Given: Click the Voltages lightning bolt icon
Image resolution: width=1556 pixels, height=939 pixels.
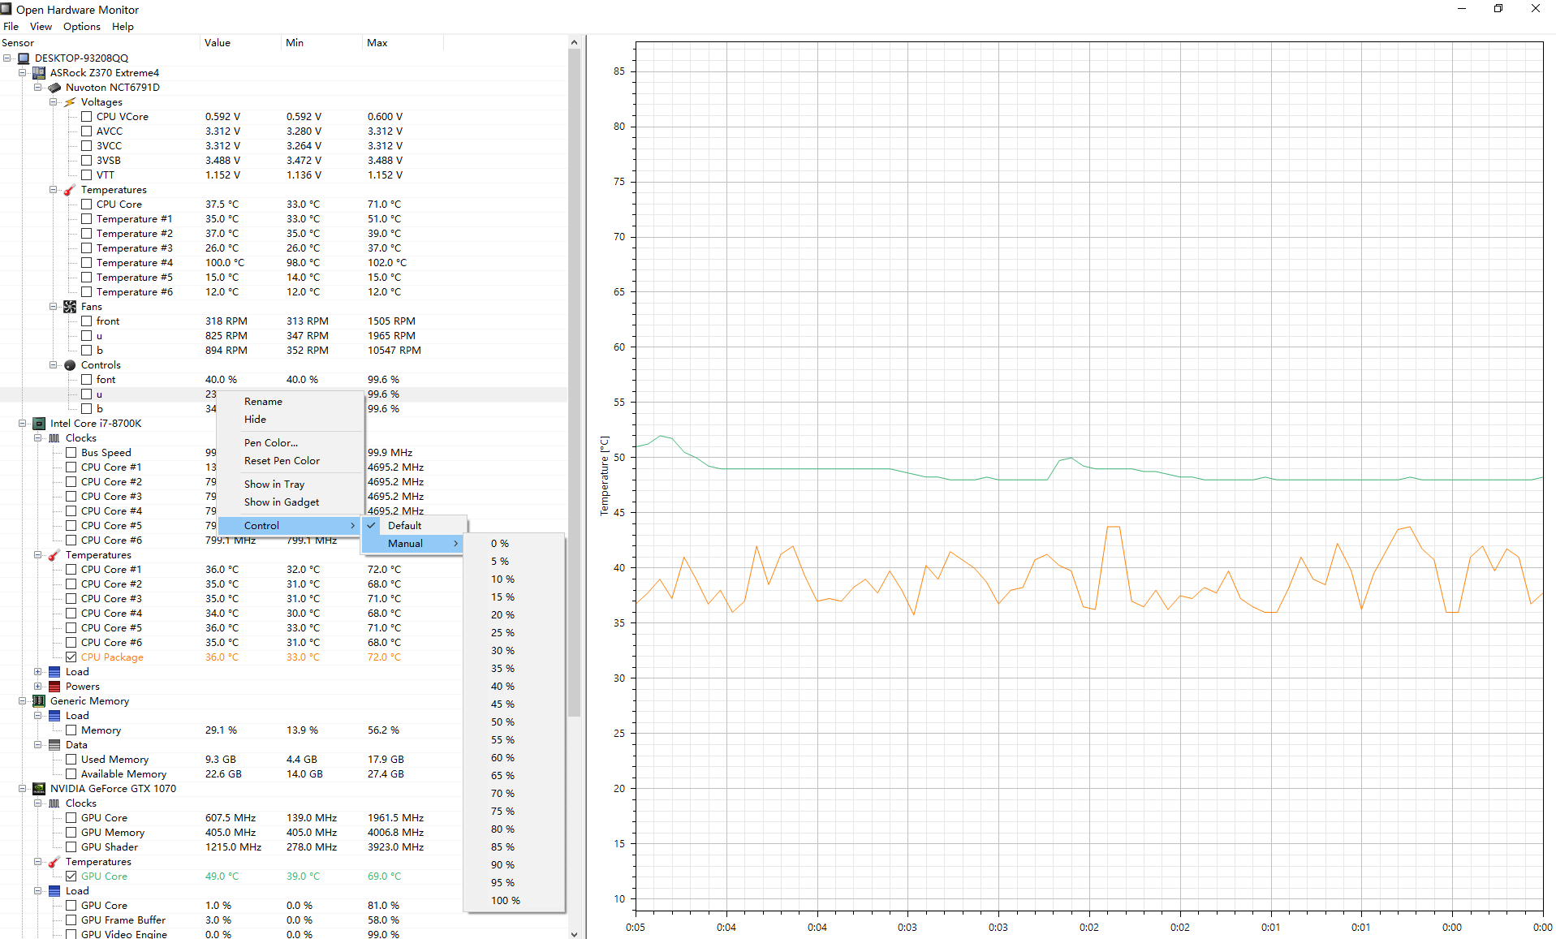Looking at the screenshot, I should click(70, 102).
